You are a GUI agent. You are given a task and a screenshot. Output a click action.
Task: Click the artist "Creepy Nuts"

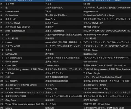click(x=51, y=89)
